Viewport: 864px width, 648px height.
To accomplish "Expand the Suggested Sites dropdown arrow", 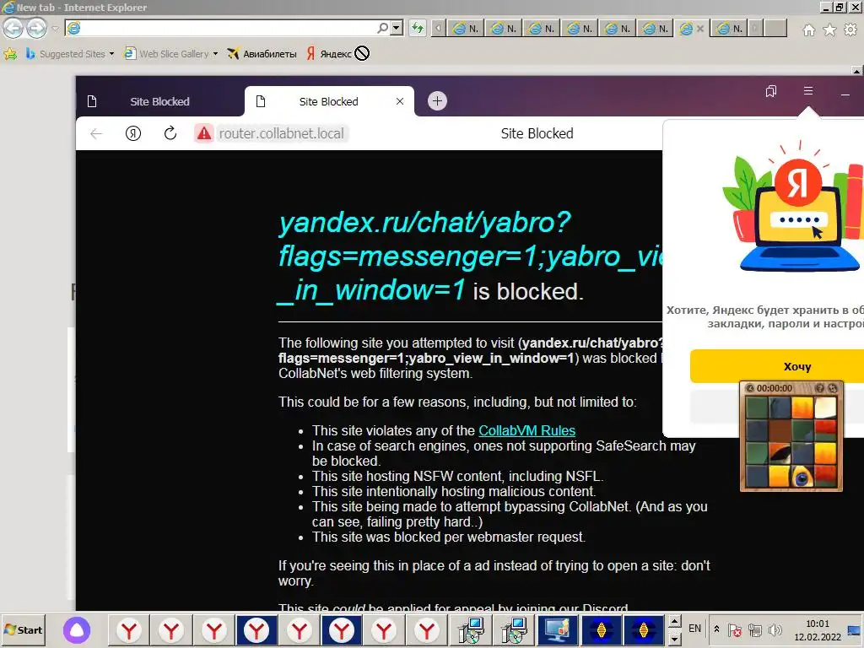I will click(x=111, y=53).
